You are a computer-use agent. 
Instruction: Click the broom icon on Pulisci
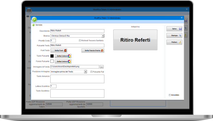pos(180,42)
